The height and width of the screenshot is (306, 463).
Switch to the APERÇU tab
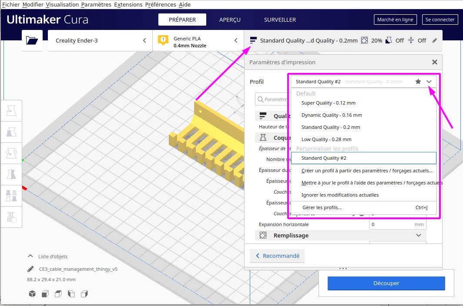point(230,20)
